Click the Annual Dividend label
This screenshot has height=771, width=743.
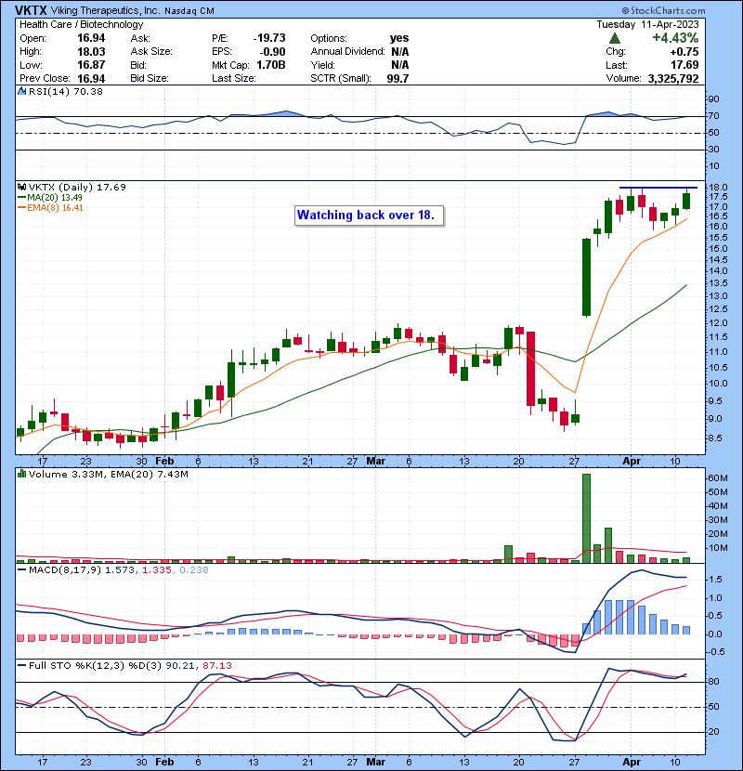[x=347, y=52]
